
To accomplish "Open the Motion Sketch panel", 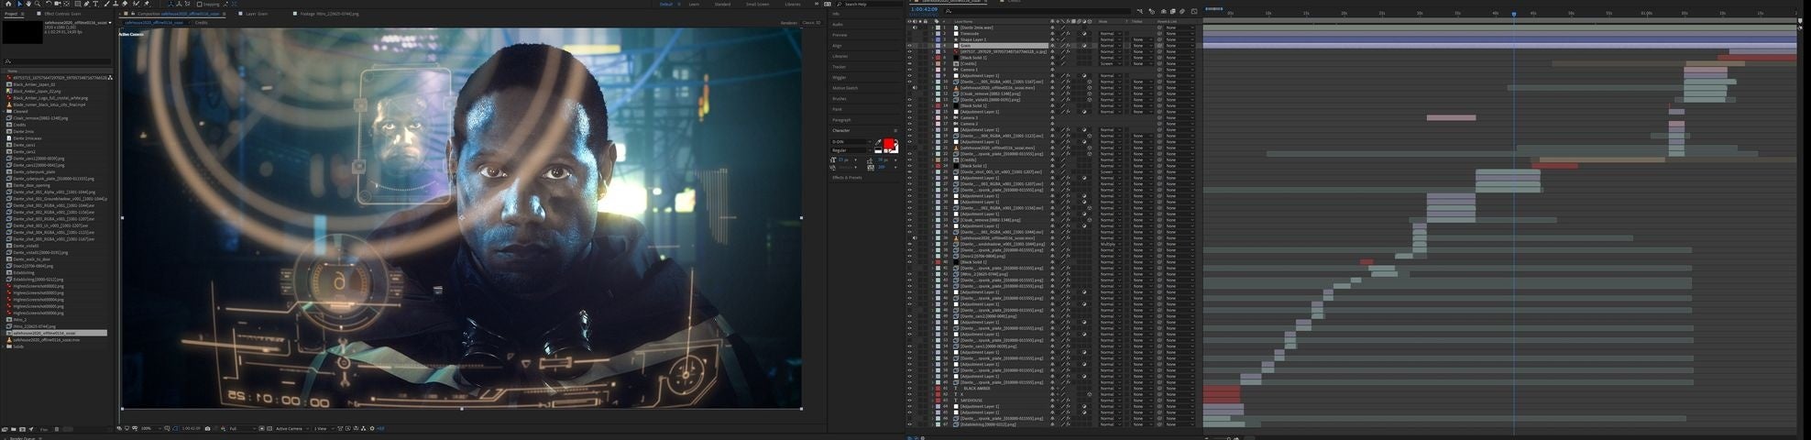I will (x=845, y=88).
